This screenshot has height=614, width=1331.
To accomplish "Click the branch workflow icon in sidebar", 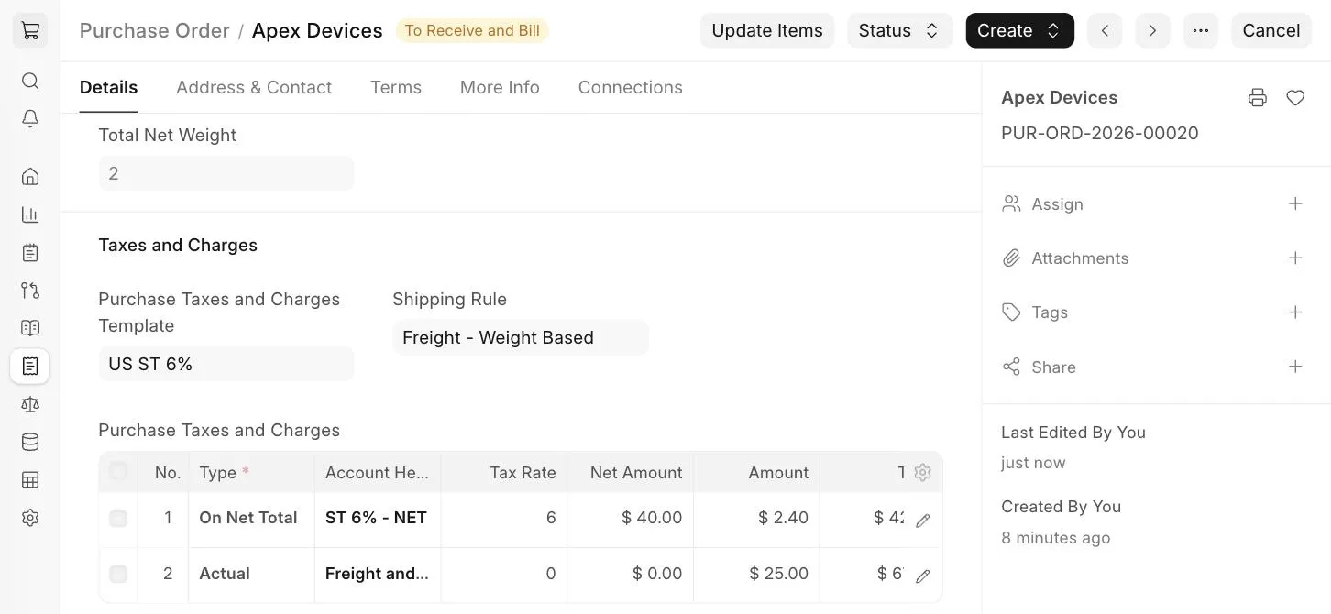I will tap(30, 291).
